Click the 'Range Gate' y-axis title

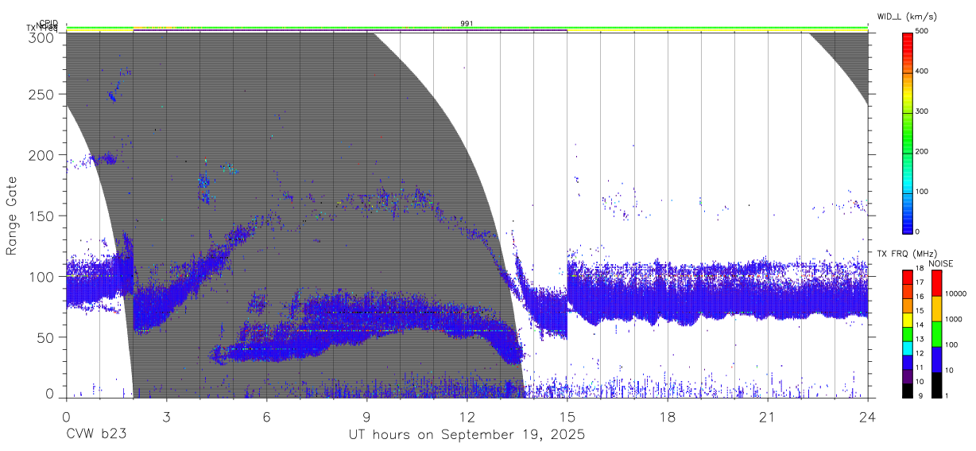point(12,216)
